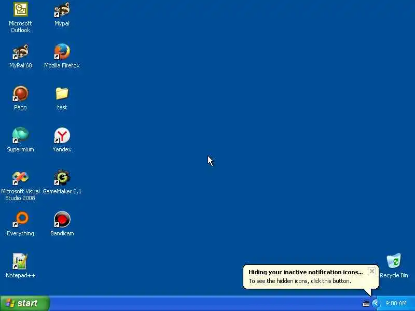The height and width of the screenshot is (311, 415).
Task: Show hidden notification icons with the arrow
Action: tap(376, 303)
